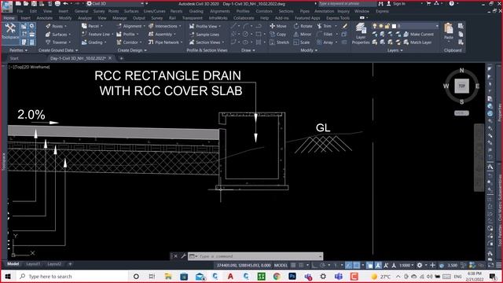Viewport: 503px width, 283px height.
Task: Toggle layer on/off lightbulb in layer dropdown
Action: [374, 26]
